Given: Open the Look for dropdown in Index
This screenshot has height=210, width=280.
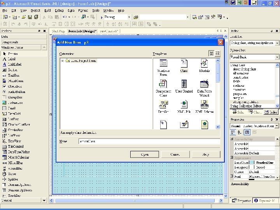Looking at the screenshot, I should [277, 43].
